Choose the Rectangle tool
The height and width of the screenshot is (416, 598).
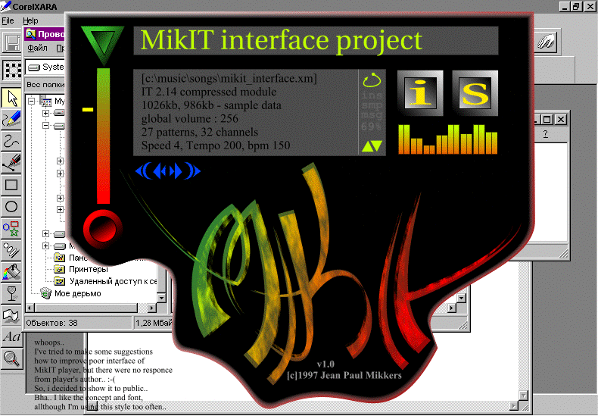pyautogui.click(x=11, y=184)
